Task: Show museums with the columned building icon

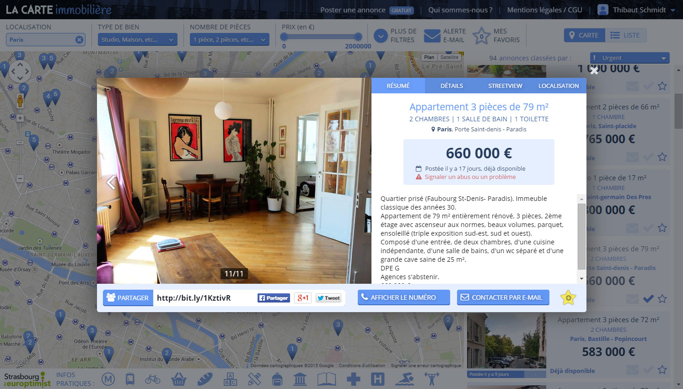Action: click(x=300, y=379)
